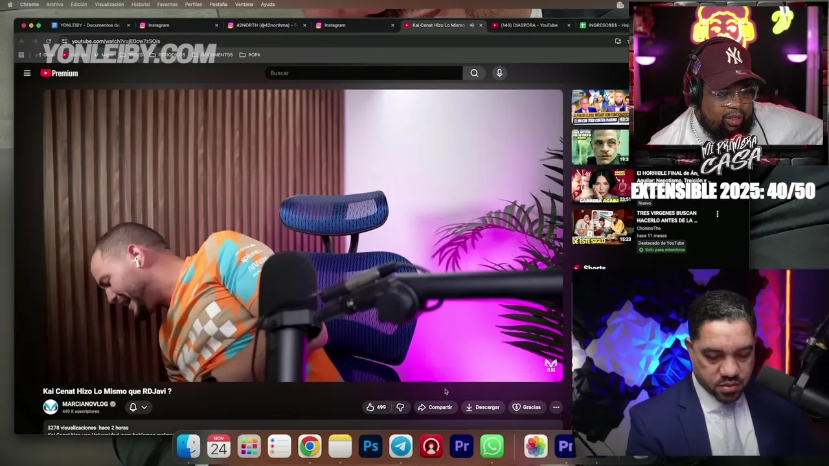Close the 42NORTH tab

tap(304, 25)
